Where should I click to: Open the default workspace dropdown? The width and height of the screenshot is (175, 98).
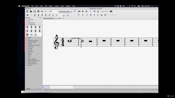[32, 89]
